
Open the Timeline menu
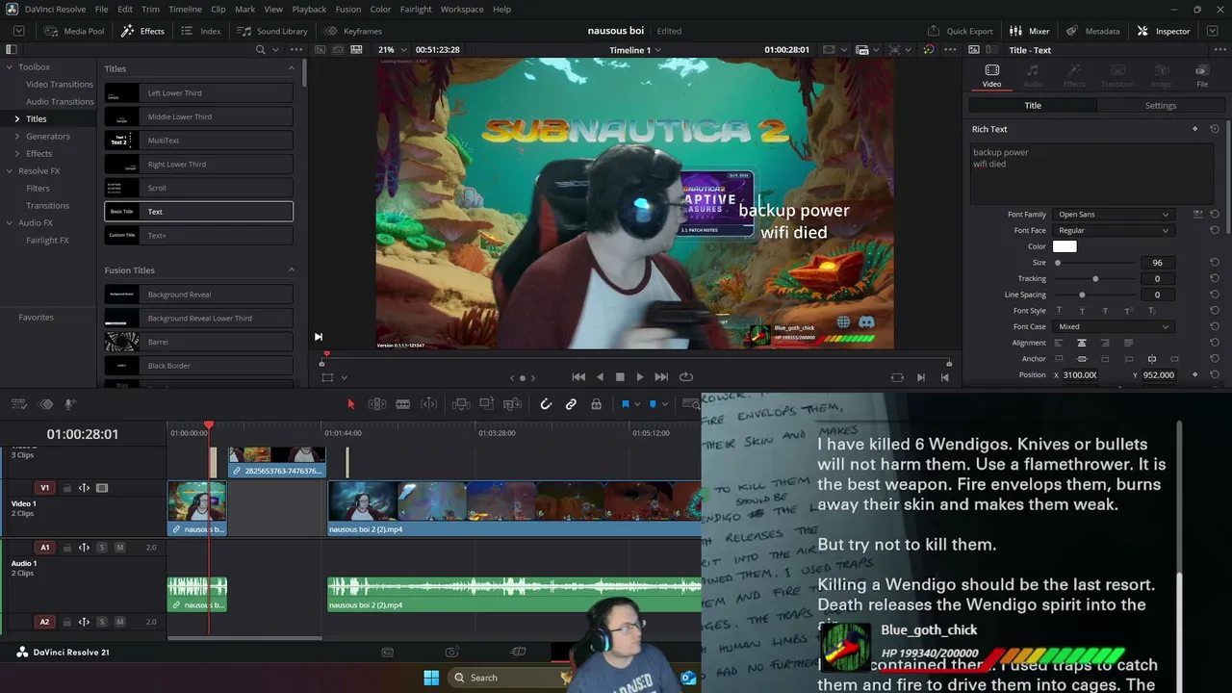pos(185,9)
